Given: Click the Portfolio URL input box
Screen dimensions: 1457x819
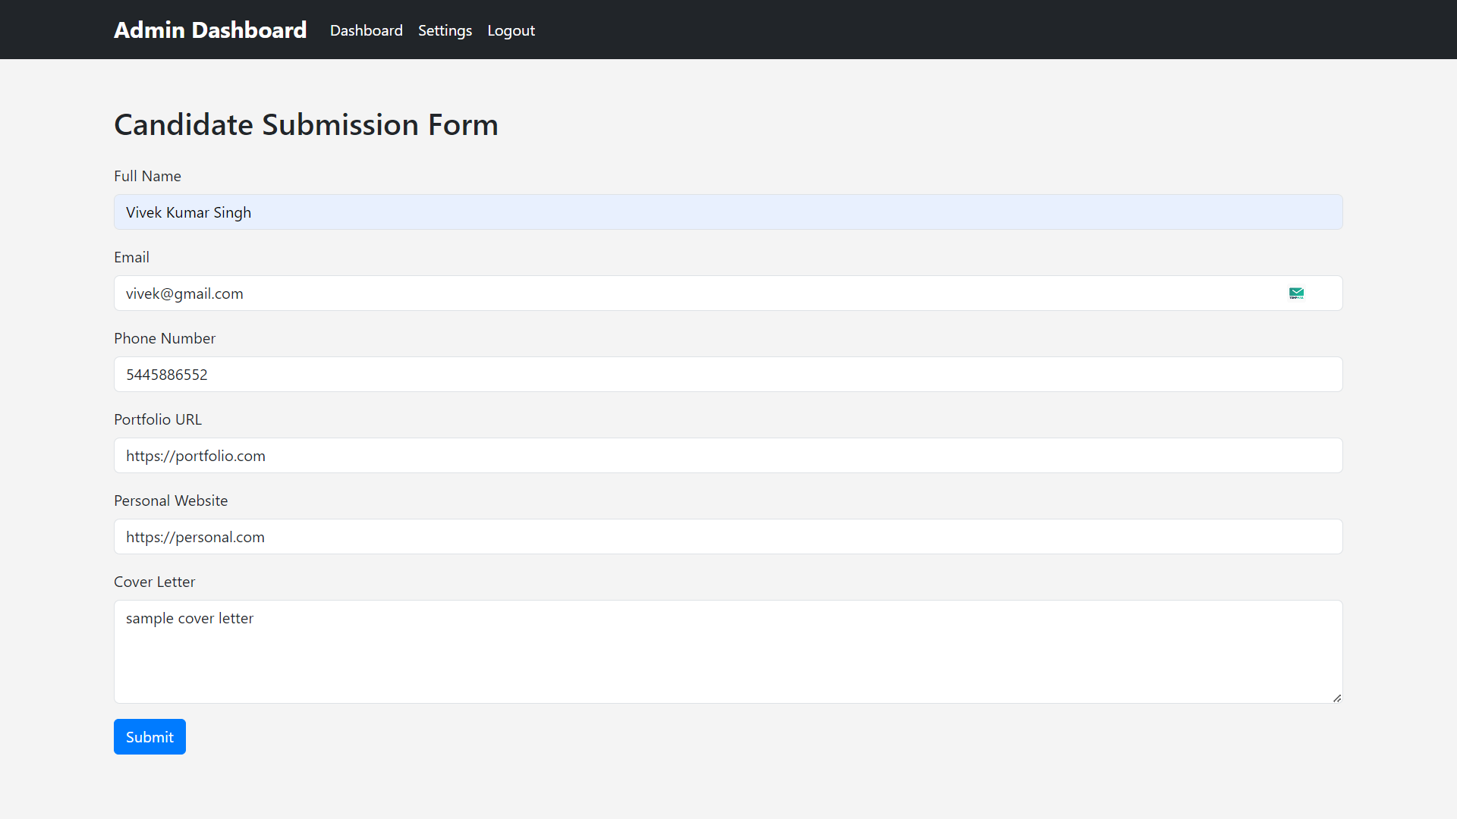Looking at the screenshot, I should coord(727,456).
